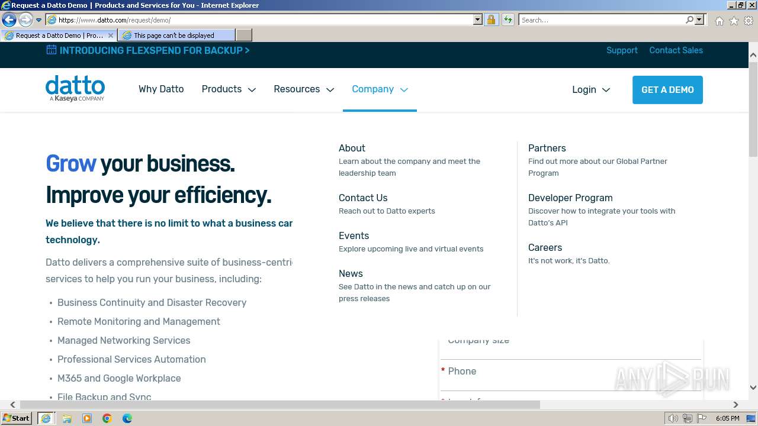
Task: Expand the Products chevron
Action: coord(252,90)
